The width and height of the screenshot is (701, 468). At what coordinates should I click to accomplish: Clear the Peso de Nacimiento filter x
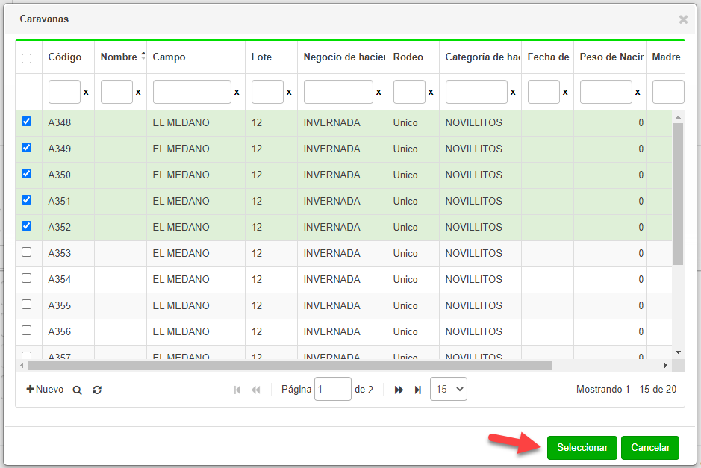[638, 92]
